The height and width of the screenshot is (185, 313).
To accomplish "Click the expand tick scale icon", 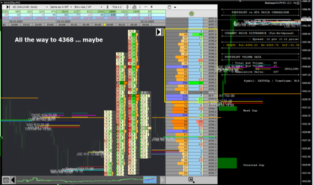I will (127, 7).
